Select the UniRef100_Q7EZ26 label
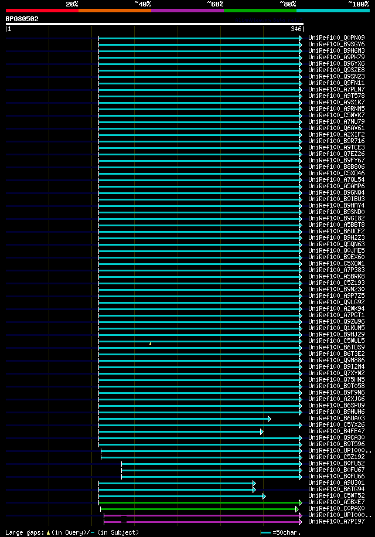Viewport: 375px width, 537px height. pyautogui.click(x=336, y=154)
